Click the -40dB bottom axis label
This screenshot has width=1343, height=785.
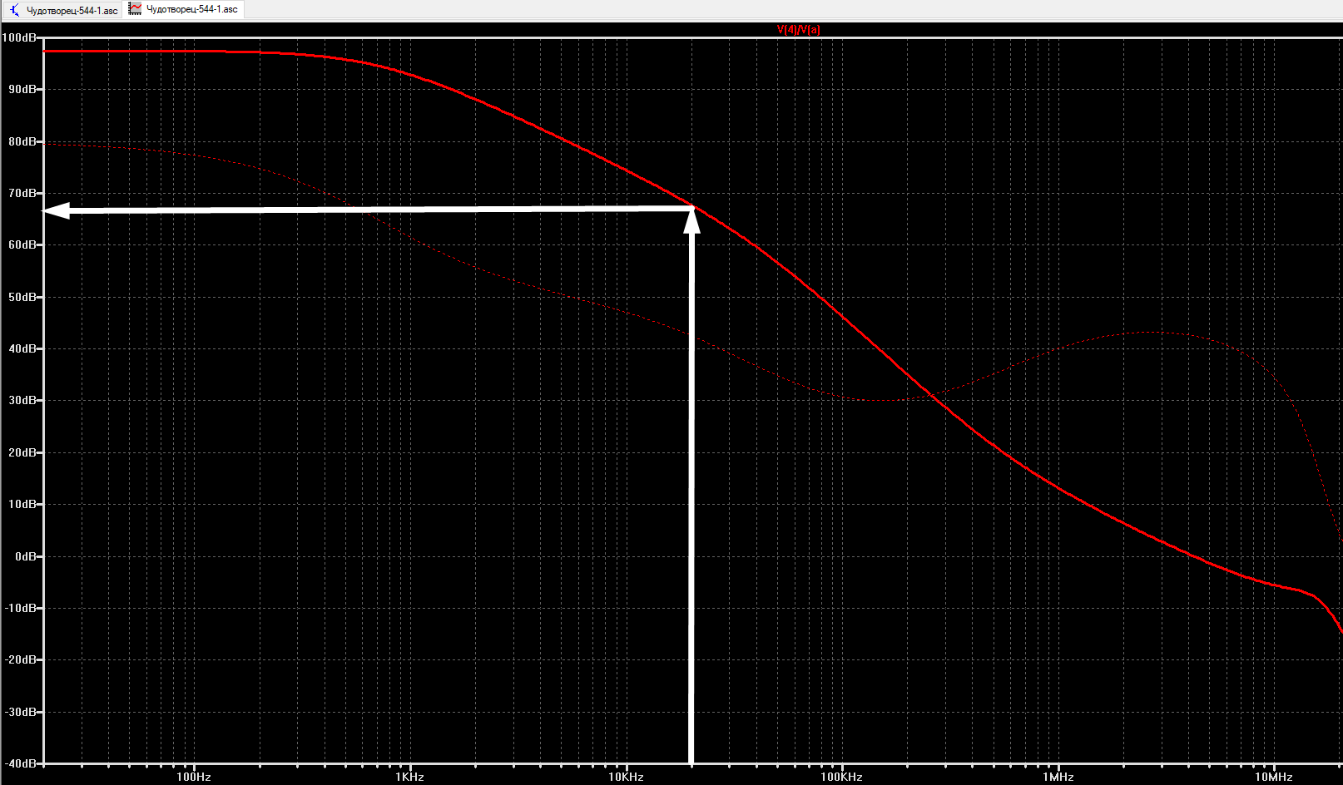point(21,763)
